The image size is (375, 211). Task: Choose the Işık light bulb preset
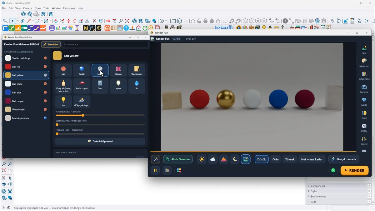coord(63,102)
